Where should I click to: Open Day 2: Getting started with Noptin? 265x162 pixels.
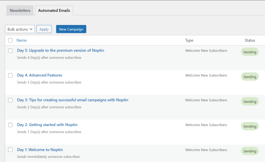coord(47,125)
